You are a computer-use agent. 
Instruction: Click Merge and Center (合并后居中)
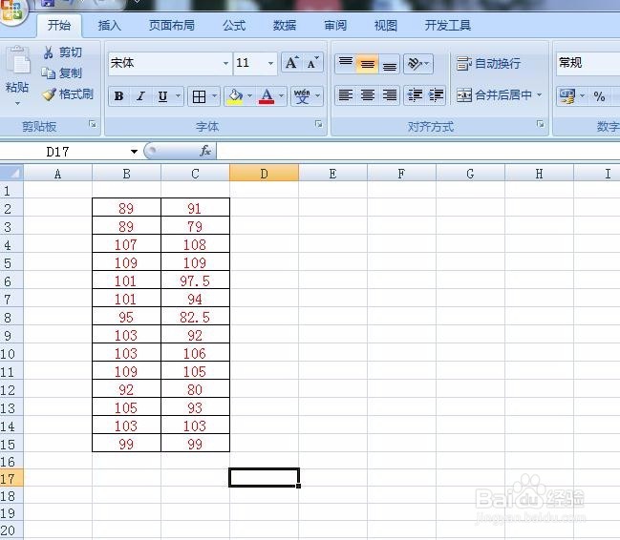click(x=494, y=95)
